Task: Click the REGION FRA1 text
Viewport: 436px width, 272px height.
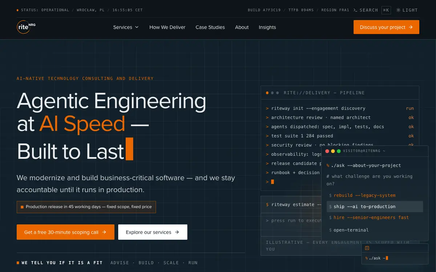Action: pyautogui.click(x=335, y=10)
